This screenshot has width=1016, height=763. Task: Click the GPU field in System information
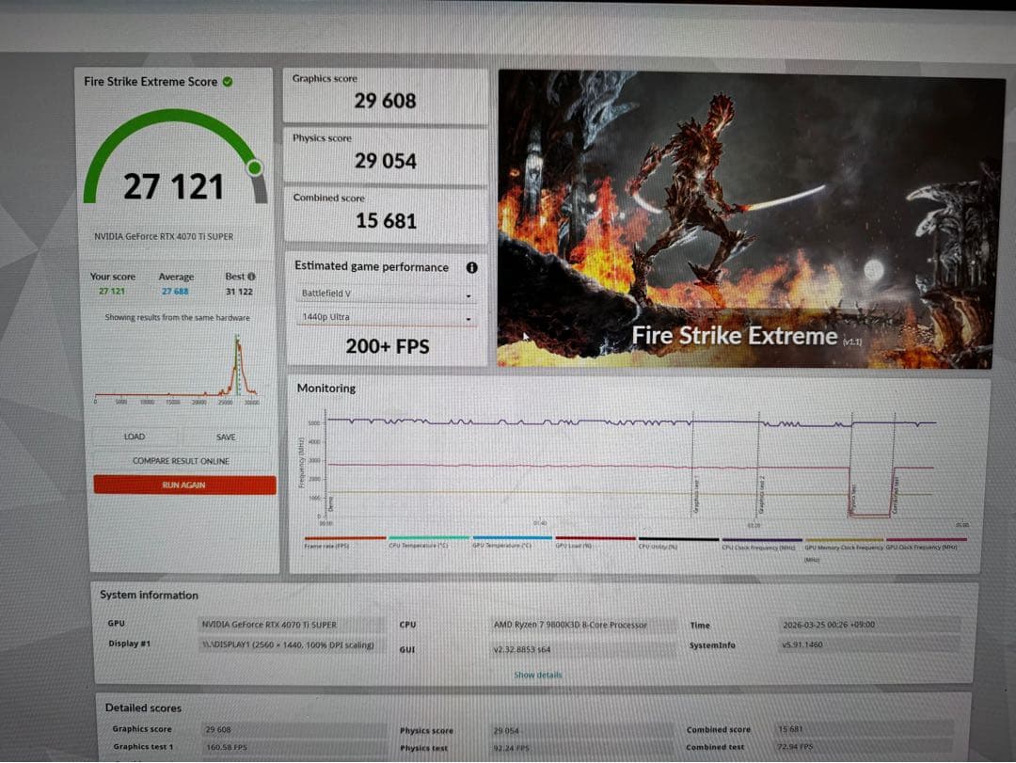coord(293,625)
